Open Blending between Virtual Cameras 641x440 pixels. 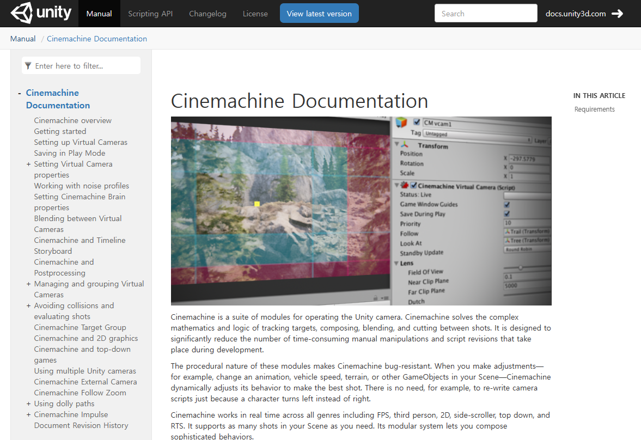click(x=78, y=224)
